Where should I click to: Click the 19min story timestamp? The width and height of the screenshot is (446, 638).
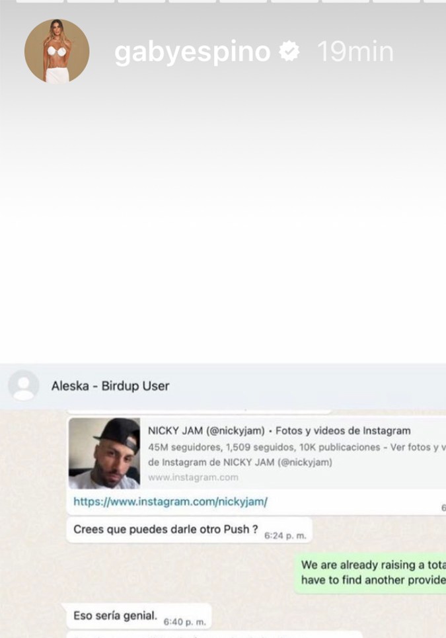click(355, 52)
